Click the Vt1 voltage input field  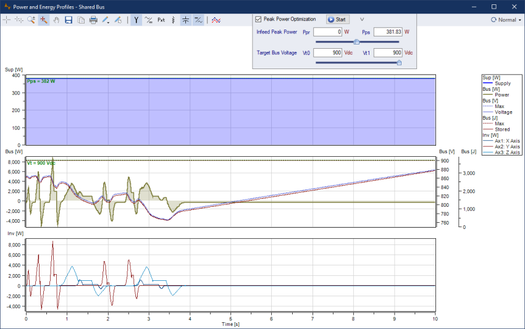pos(388,53)
